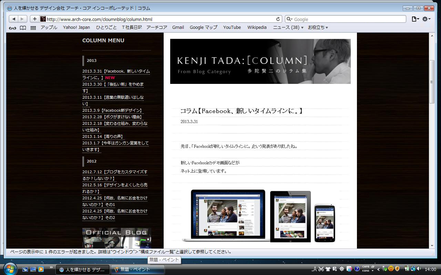Open the Page menu icon
The width and height of the screenshot is (441, 275).
(415, 19)
